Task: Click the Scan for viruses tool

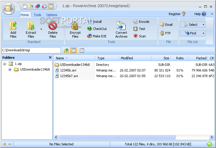Action: coord(139,36)
